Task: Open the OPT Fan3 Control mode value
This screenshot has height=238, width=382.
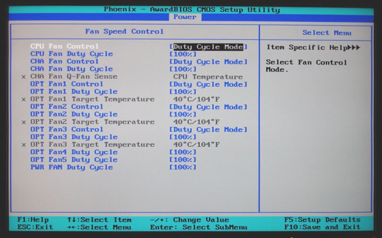Action: pos(208,130)
